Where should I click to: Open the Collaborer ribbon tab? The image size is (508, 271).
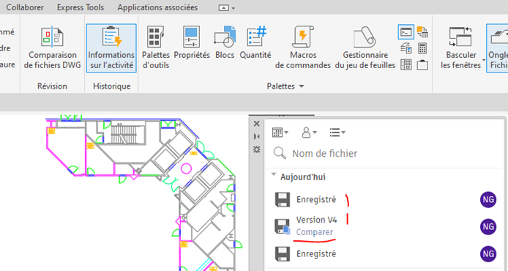coord(25,7)
